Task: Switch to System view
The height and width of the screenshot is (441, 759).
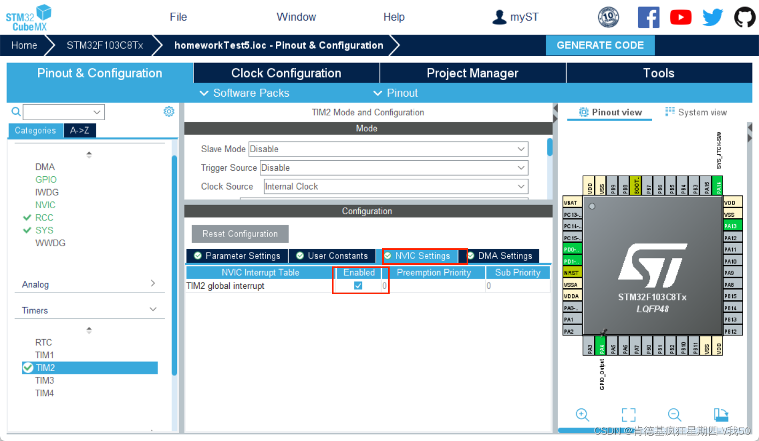Action: pyautogui.click(x=696, y=112)
